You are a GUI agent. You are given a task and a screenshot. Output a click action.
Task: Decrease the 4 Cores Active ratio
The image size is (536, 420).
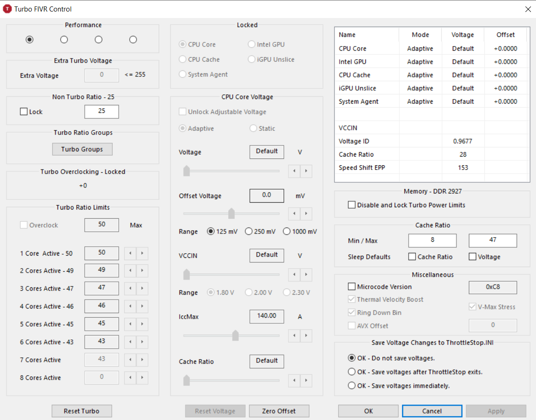[130, 306]
